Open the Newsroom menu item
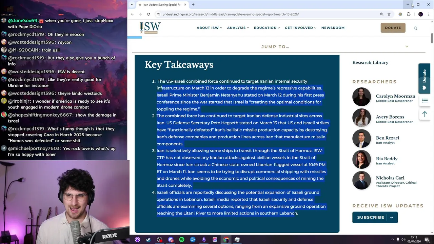This screenshot has width=434, height=244. (x=333, y=28)
